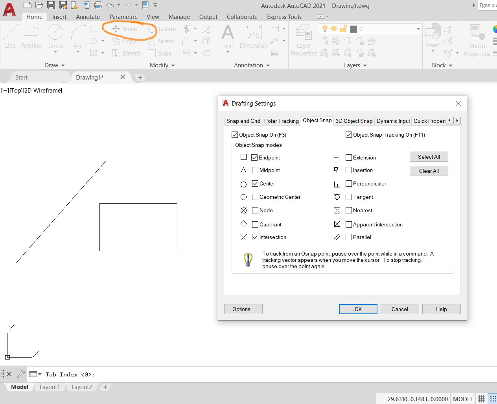Switch to Snap and Grid tab
The width and height of the screenshot is (497, 404).
coord(243,121)
